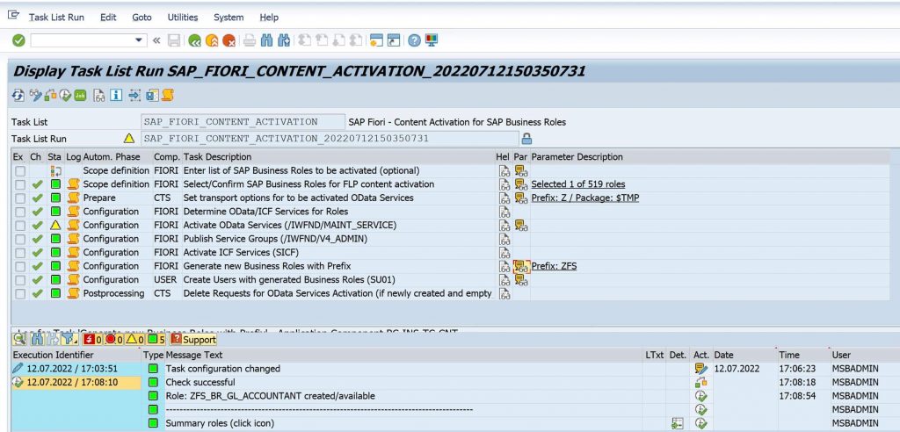Click the Customize Local Layout monitor icon
Screen dimensions: 900x432
[x=431, y=40]
